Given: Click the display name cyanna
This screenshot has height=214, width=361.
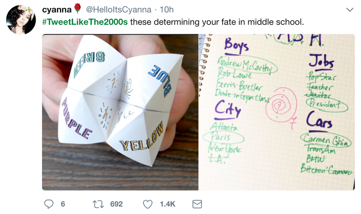Looking at the screenshot, I should click(x=57, y=9).
